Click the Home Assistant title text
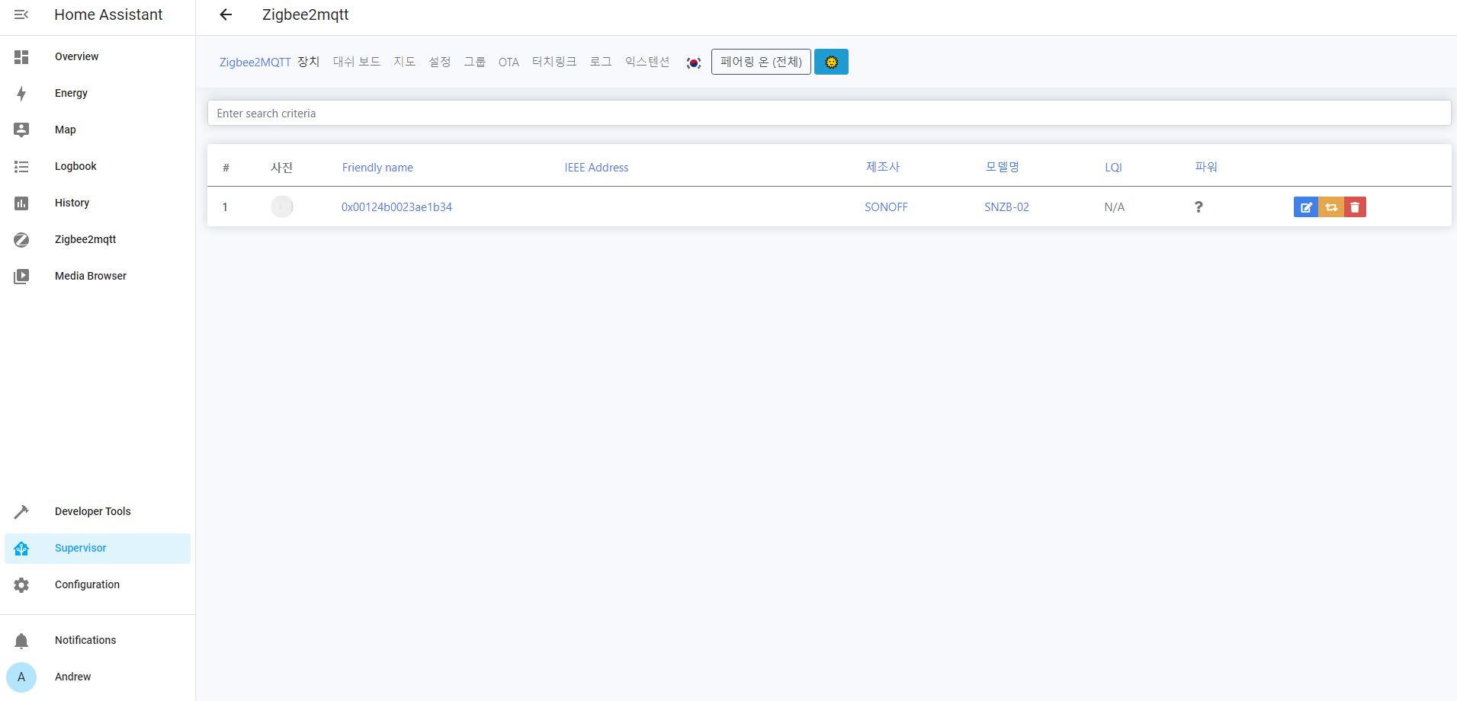The height and width of the screenshot is (701, 1457). 108,14
